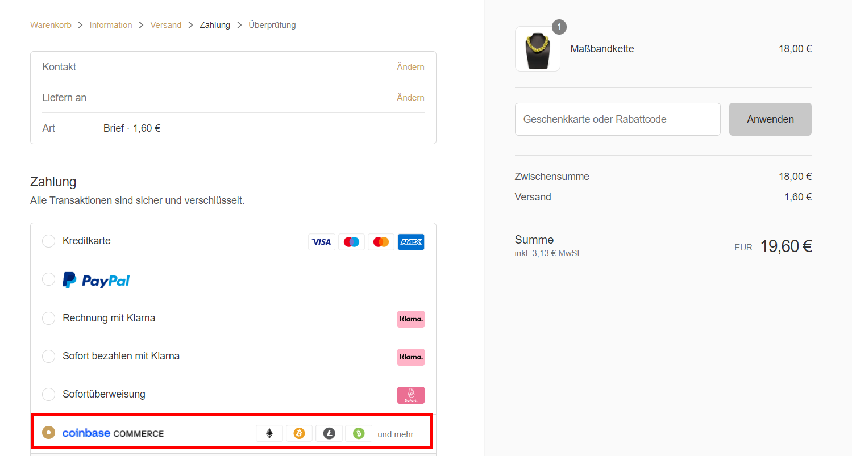The image size is (852, 456).
Task: Choose Rechnung mit Klarna radio button
Action: pyautogui.click(x=49, y=318)
